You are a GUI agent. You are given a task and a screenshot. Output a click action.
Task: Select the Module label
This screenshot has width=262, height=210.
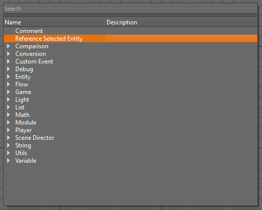click(26, 123)
